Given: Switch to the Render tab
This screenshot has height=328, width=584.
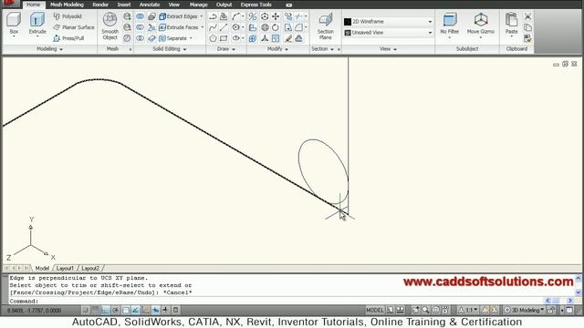Looking at the screenshot, I should [x=100, y=5].
